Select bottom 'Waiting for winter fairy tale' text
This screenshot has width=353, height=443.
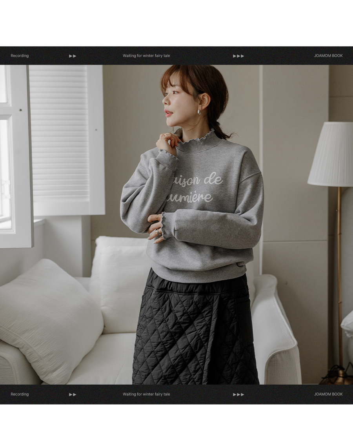click(x=146, y=394)
